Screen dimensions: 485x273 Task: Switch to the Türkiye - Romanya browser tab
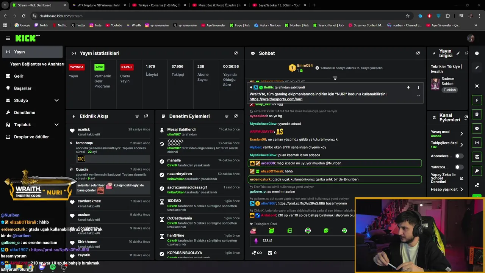pos(158,5)
